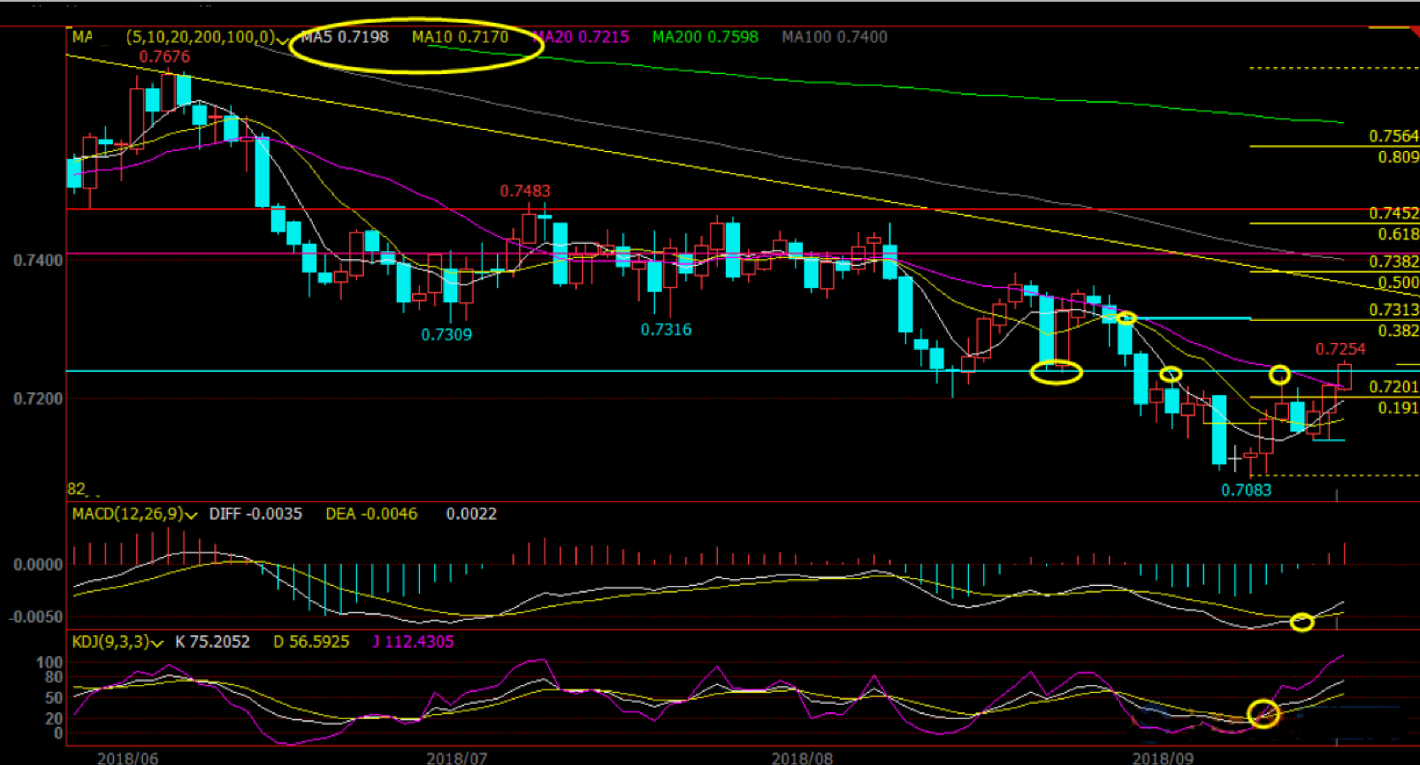Click the yellow circle on KDJ crossover

[x=1264, y=714]
